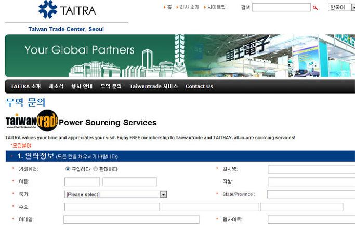This screenshot has height=225, width=355.
Task: Click the second 이름 input field
Action: (x=129, y=182)
